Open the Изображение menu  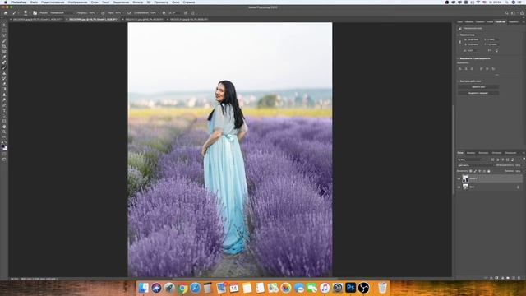(77, 2)
